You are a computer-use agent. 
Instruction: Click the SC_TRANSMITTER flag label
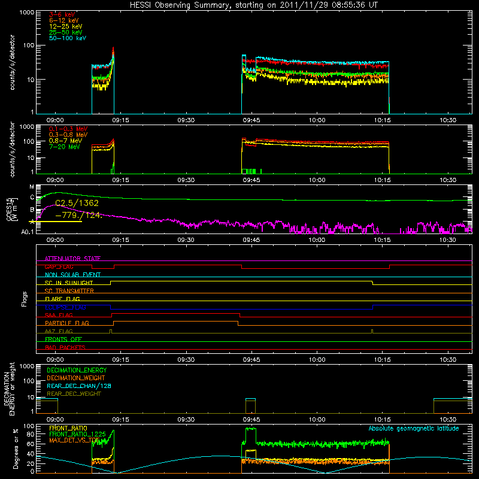coord(69,291)
